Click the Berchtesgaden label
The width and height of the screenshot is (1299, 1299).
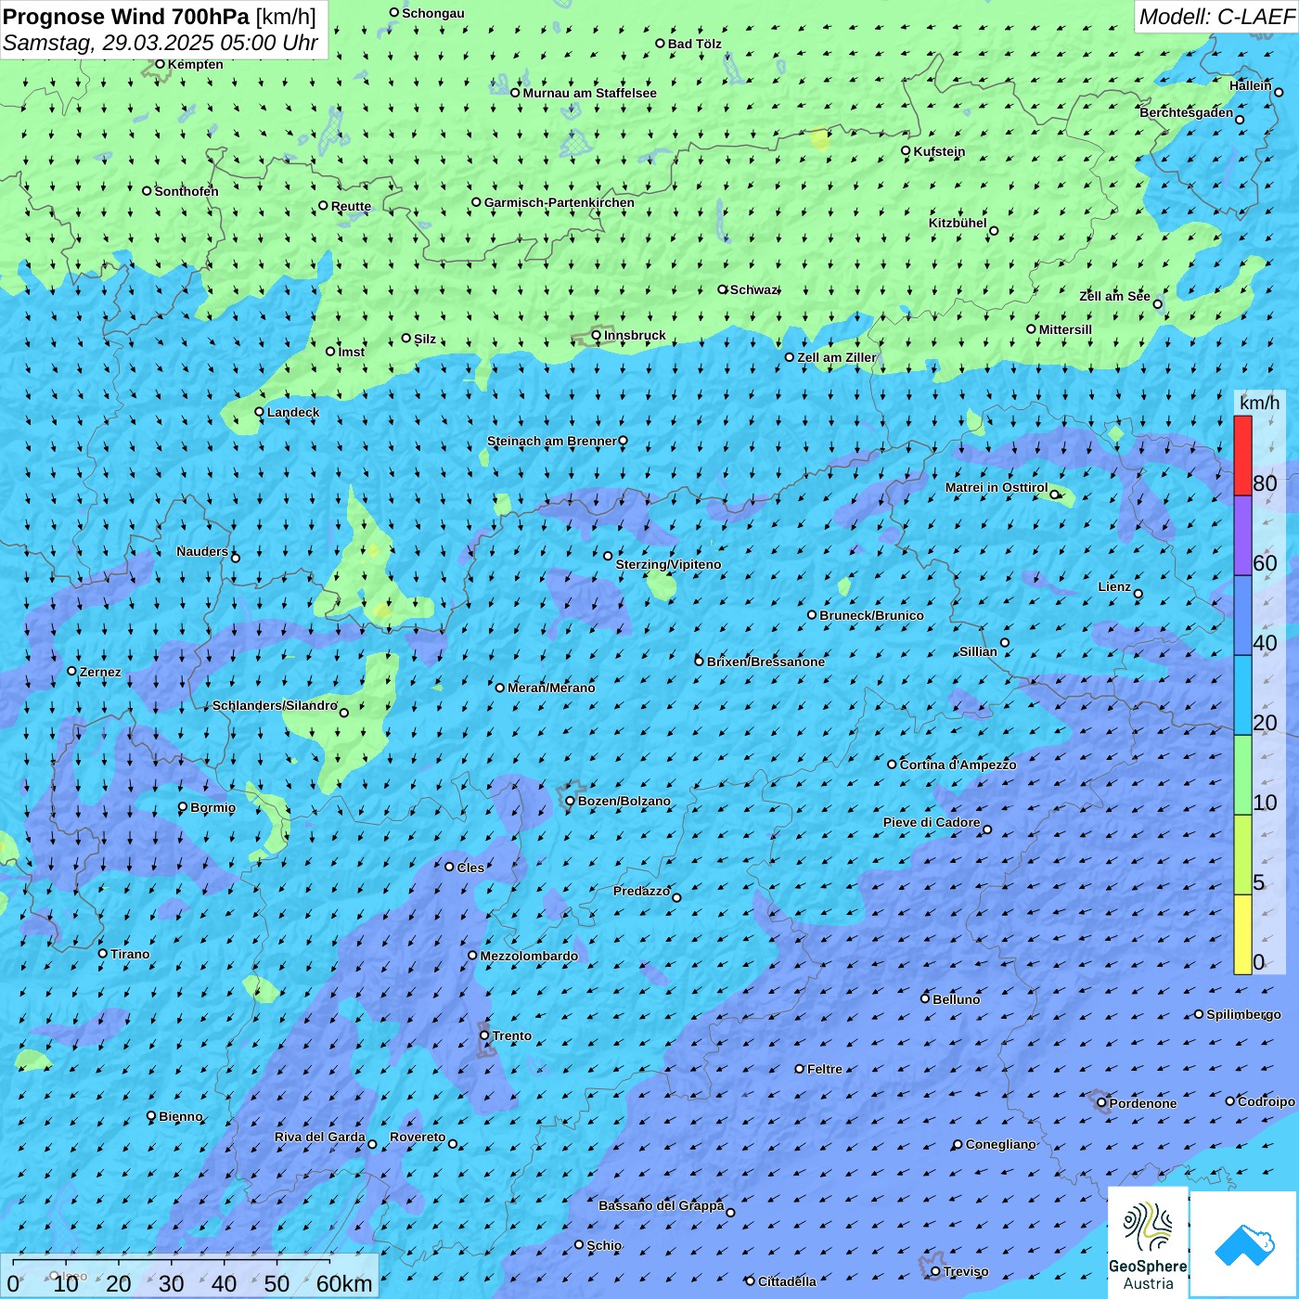(1187, 112)
